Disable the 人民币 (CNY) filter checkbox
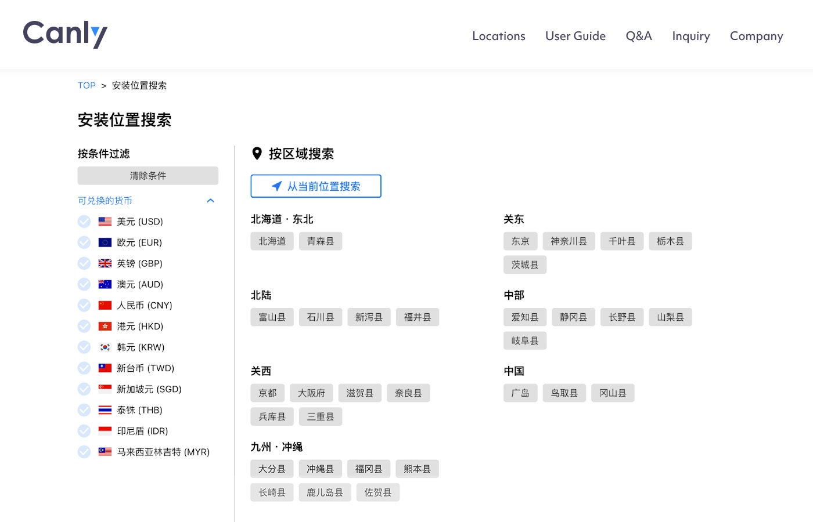Image resolution: width=813 pixels, height=522 pixels. pos(84,305)
